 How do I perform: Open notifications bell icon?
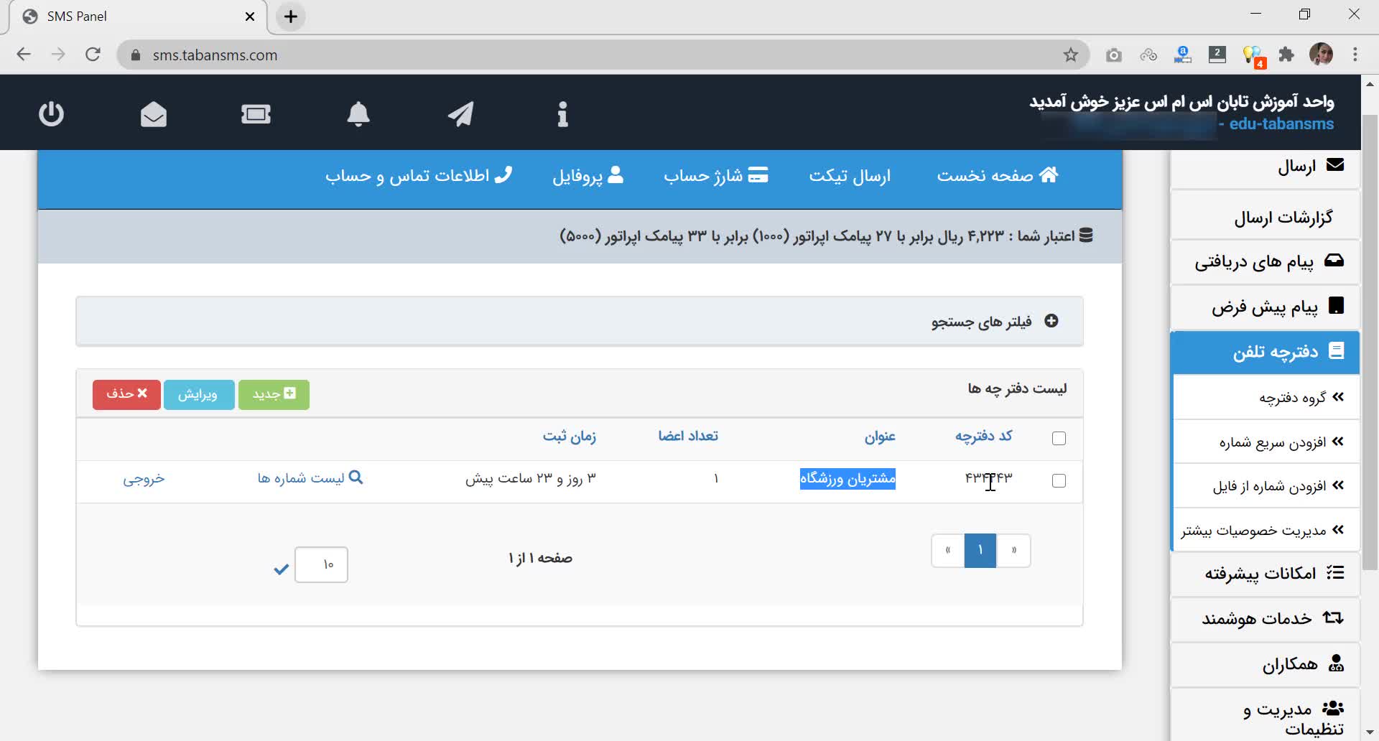(x=358, y=114)
